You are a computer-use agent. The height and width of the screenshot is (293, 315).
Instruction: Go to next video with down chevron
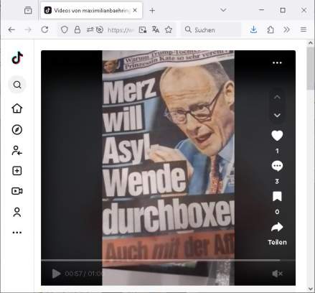(x=277, y=116)
